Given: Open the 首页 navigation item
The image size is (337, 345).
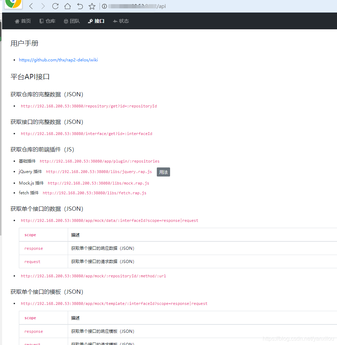Looking at the screenshot, I should (x=22, y=21).
